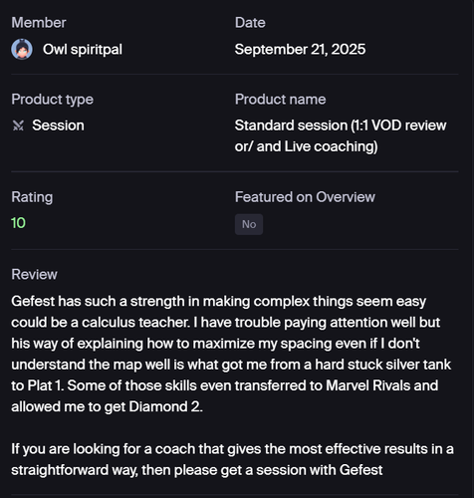This screenshot has height=498, width=474.
Task: Click the Product type heading
Action: (52, 100)
